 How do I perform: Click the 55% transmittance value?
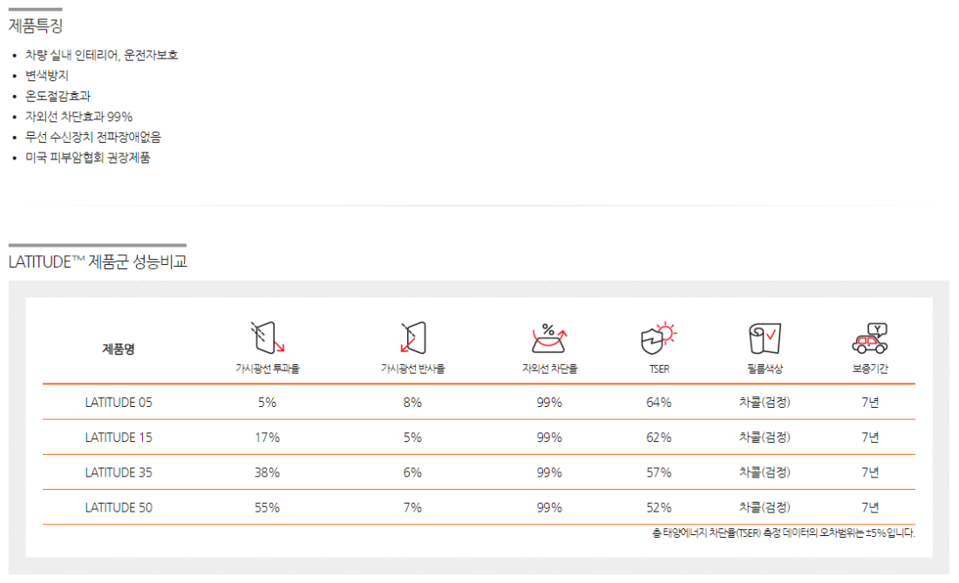(268, 508)
